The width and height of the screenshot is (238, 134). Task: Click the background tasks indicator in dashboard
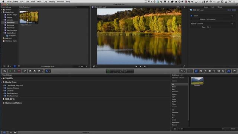[109, 71]
